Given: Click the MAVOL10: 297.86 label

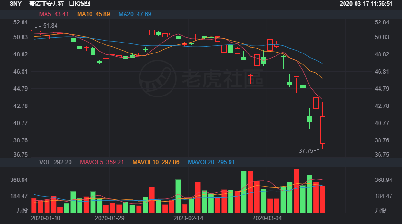Looking at the screenshot, I should pyautogui.click(x=156, y=162).
